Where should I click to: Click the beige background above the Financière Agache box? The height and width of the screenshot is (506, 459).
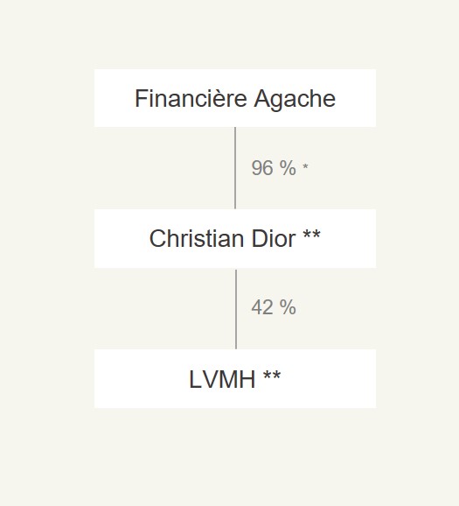click(x=235, y=34)
